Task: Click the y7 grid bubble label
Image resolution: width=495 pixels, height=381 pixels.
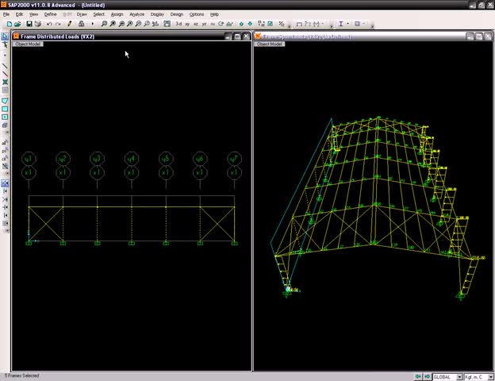Action: (234, 159)
